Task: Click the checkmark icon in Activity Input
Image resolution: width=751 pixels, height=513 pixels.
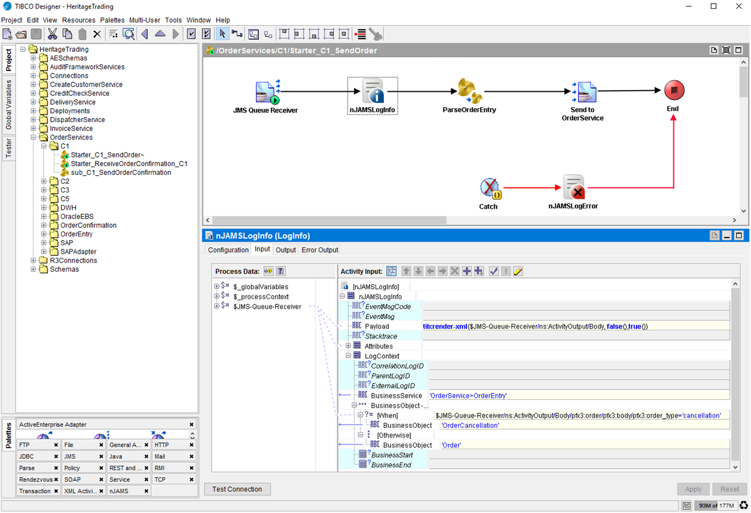Action: [494, 271]
